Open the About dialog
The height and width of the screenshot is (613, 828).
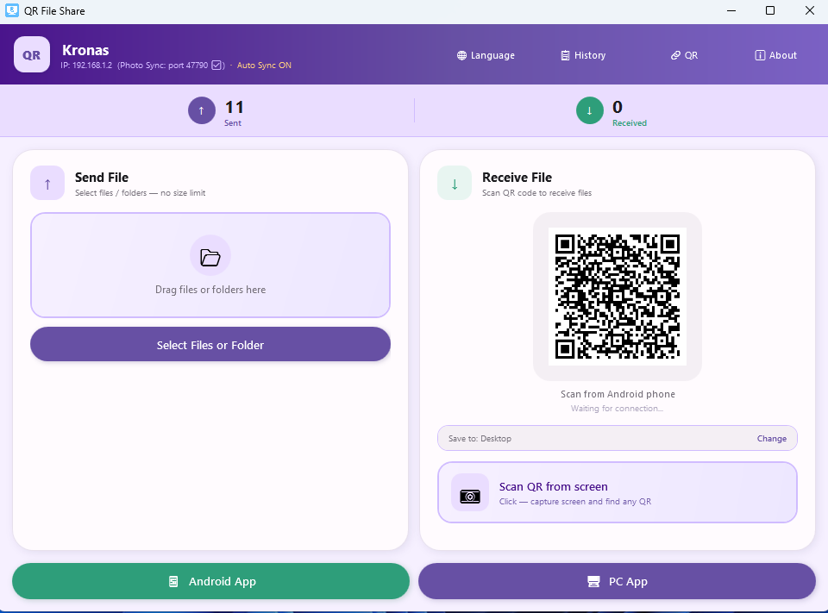click(775, 55)
